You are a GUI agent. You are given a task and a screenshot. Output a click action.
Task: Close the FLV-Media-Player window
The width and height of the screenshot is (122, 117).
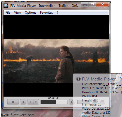(x=102, y=4)
